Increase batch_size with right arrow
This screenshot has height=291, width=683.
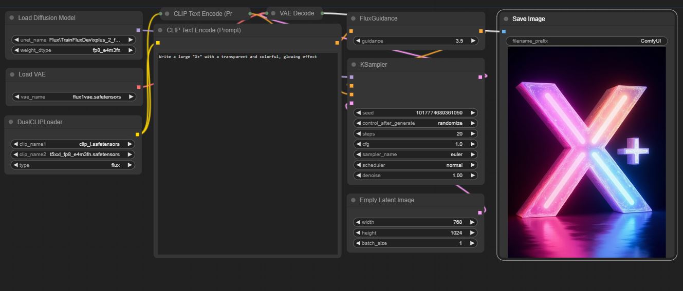(472, 243)
